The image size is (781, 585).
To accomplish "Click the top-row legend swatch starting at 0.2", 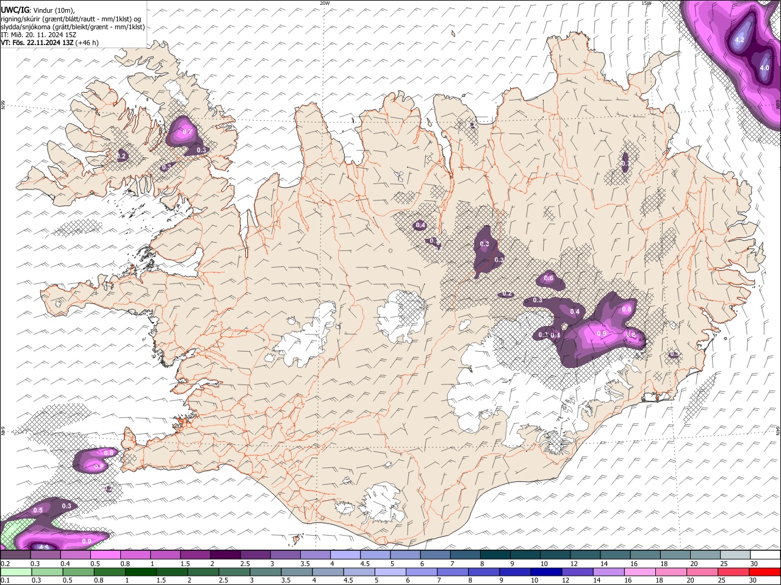I will coord(15,555).
